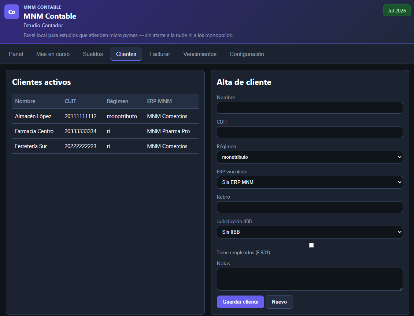The image size is (414, 316).
Task: Select the Almacén López client row
Action: [105, 116]
